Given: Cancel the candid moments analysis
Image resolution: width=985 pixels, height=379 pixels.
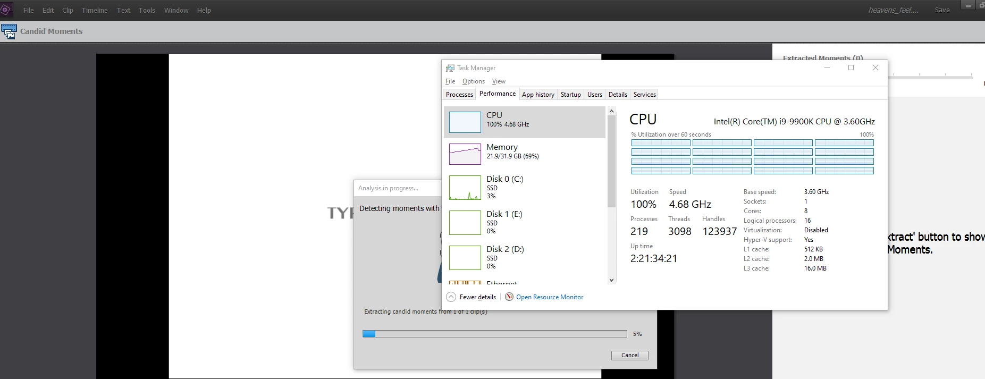Looking at the screenshot, I should [x=630, y=355].
